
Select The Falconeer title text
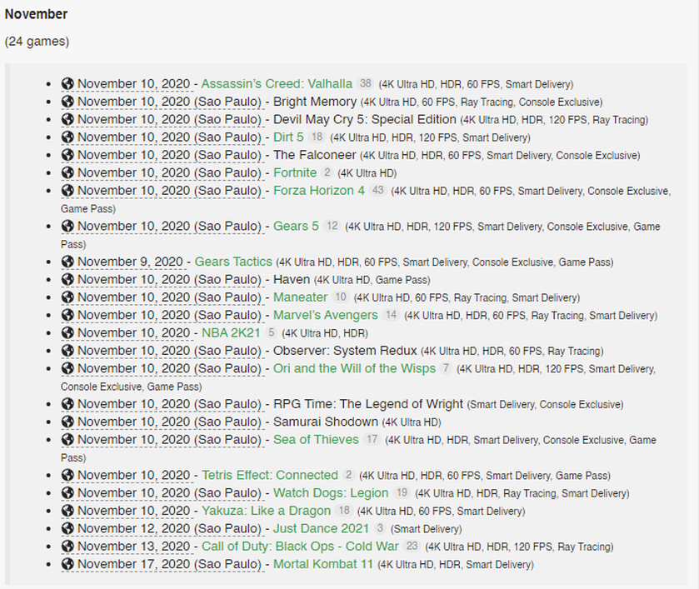pyautogui.click(x=314, y=155)
